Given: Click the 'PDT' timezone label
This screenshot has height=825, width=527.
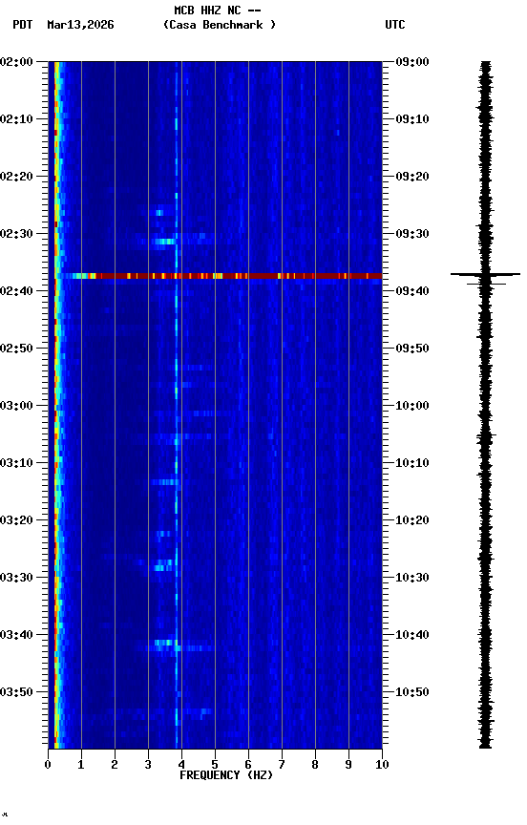Looking at the screenshot, I should [x=23, y=25].
